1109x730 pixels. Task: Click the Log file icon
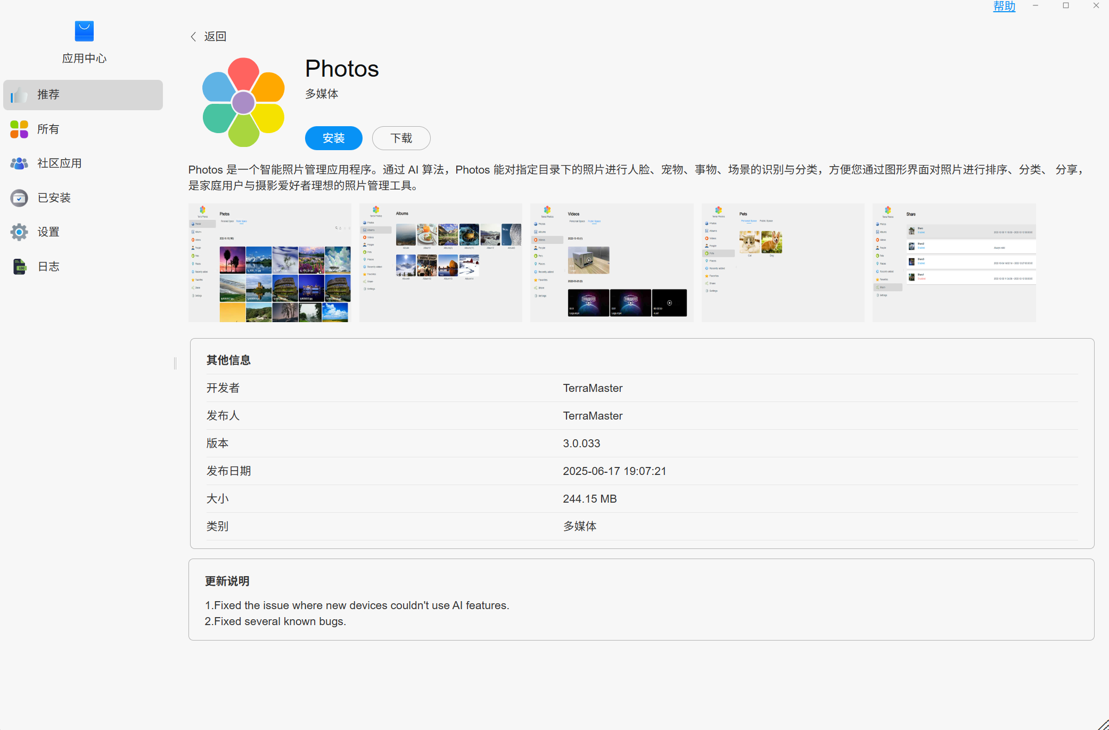19,267
